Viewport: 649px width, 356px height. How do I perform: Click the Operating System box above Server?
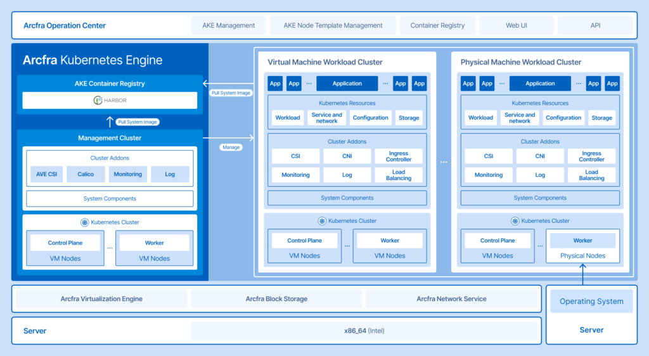click(591, 302)
